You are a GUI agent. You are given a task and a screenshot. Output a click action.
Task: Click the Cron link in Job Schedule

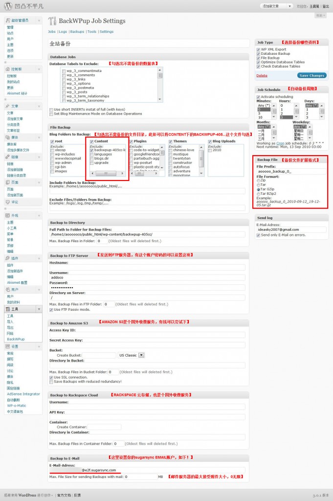click(280, 143)
